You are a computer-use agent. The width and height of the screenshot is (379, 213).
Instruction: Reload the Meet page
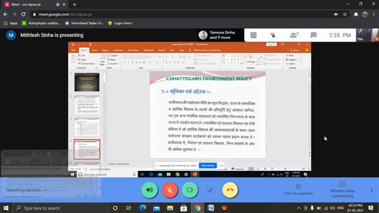tap(23, 14)
